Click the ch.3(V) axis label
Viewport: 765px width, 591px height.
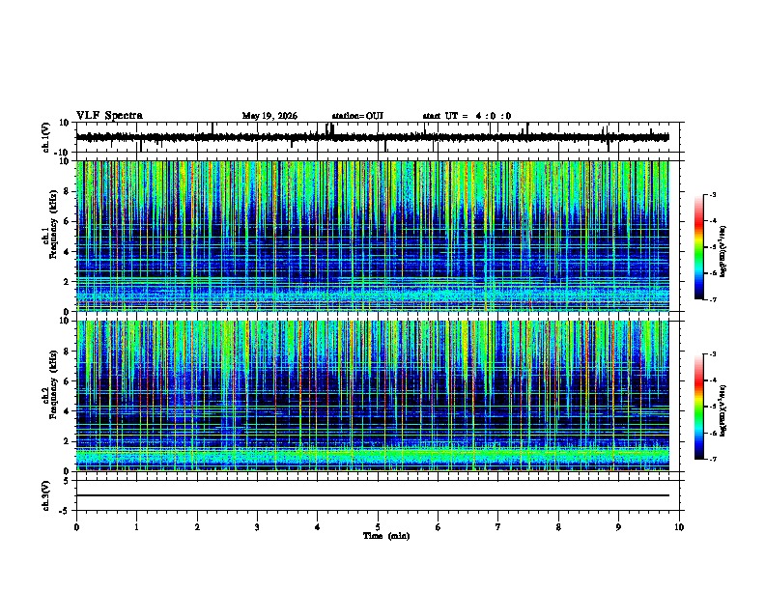(x=45, y=495)
